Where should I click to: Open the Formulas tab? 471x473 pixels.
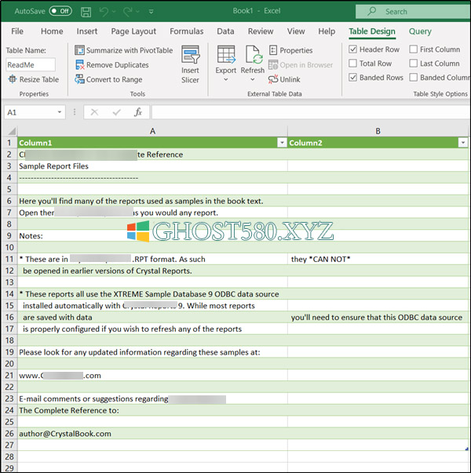point(187,31)
